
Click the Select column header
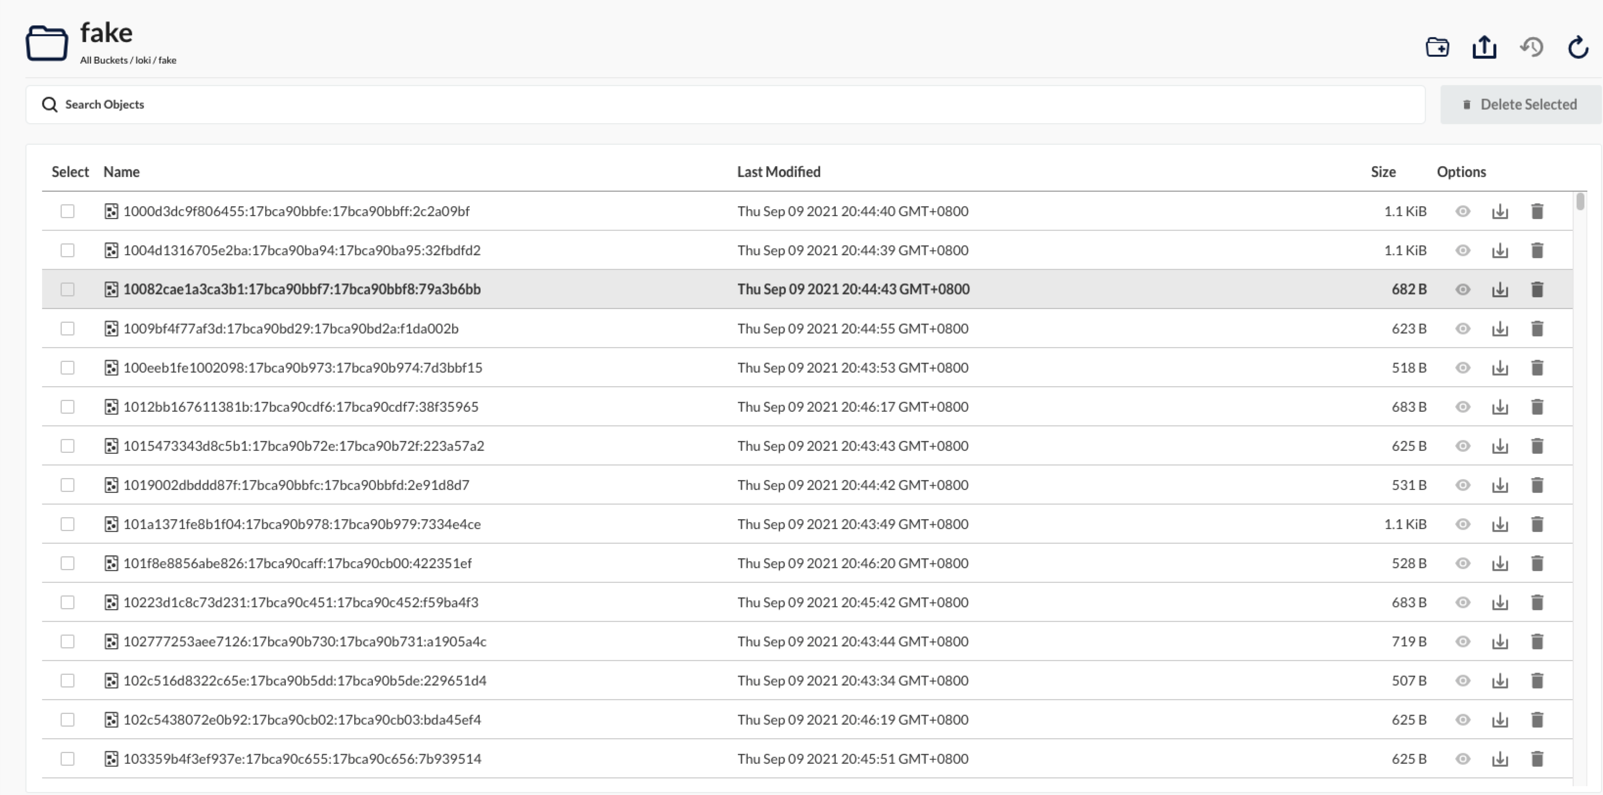pos(70,172)
